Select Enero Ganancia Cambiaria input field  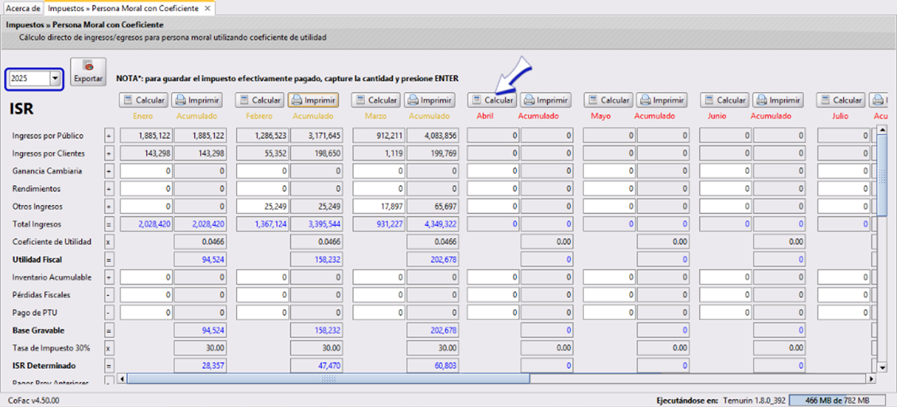(146, 171)
